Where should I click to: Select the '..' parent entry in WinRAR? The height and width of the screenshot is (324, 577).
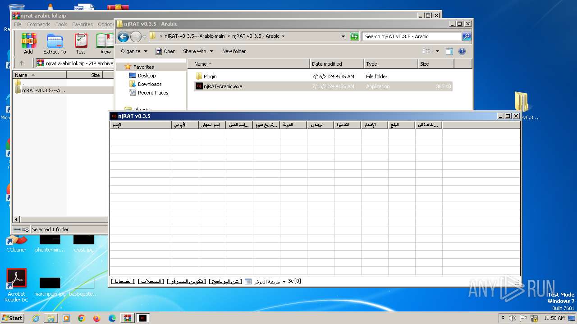click(x=24, y=83)
